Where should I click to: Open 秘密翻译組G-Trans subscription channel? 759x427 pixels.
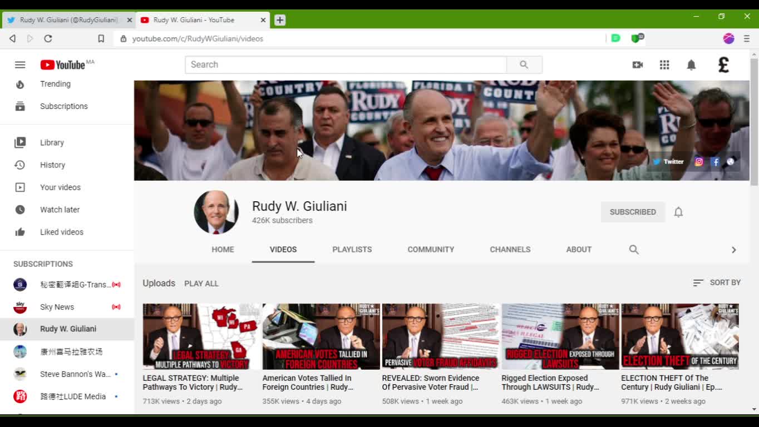pos(67,285)
